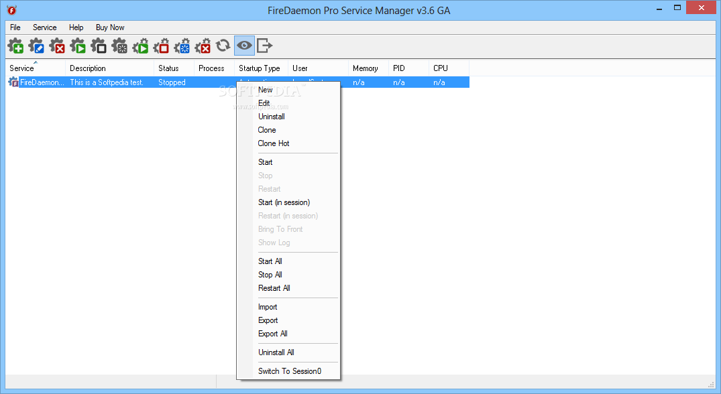Click the Stop Service gear icon with black square
Image resolution: width=721 pixels, height=394 pixels.
pyautogui.click(x=99, y=46)
